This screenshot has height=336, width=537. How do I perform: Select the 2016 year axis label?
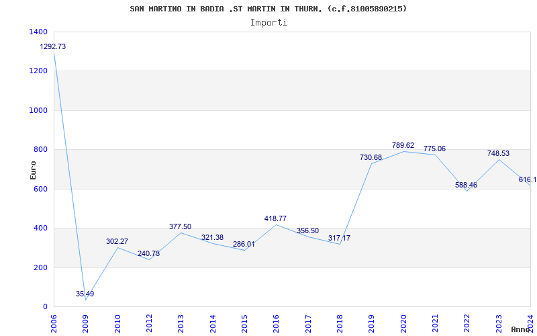pos(276,324)
